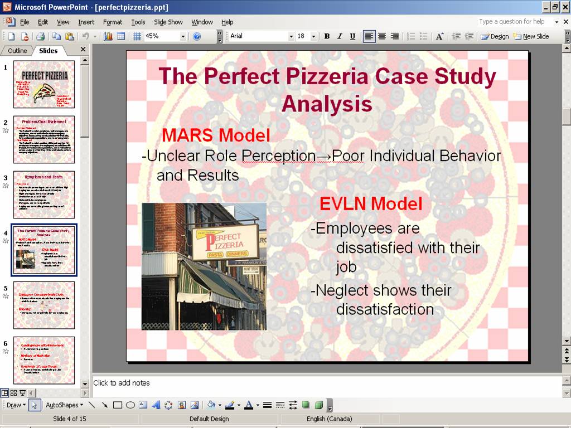Toggle Show/Hide Grid button

(137, 36)
